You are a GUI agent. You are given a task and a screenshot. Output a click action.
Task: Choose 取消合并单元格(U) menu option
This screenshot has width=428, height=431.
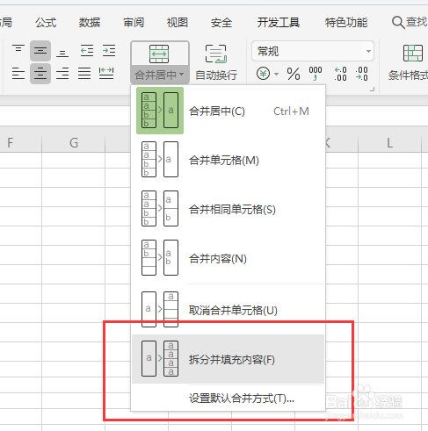[228, 310]
